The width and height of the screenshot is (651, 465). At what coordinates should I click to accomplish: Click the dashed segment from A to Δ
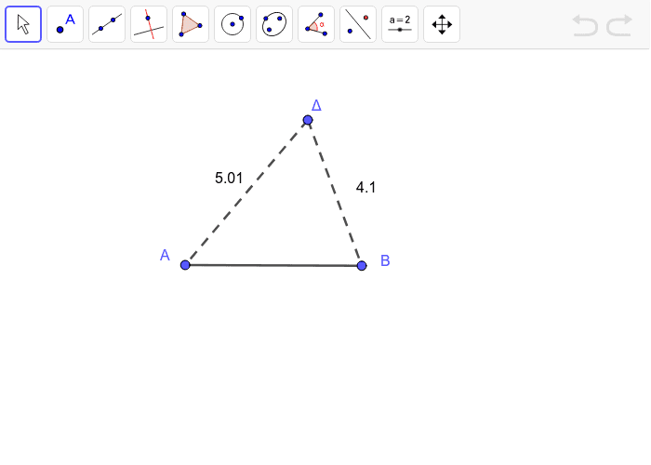[x=246, y=193]
